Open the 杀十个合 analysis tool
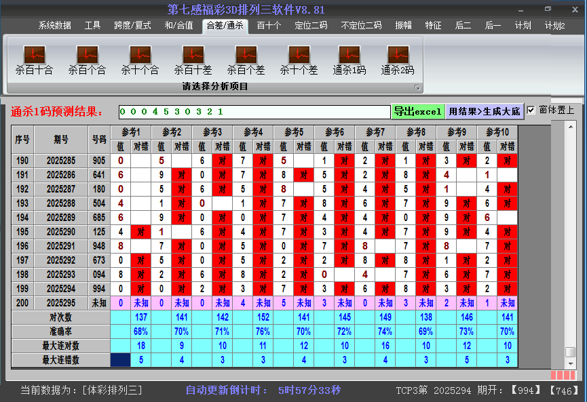587x402 pixels. pyautogui.click(x=139, y=58)
